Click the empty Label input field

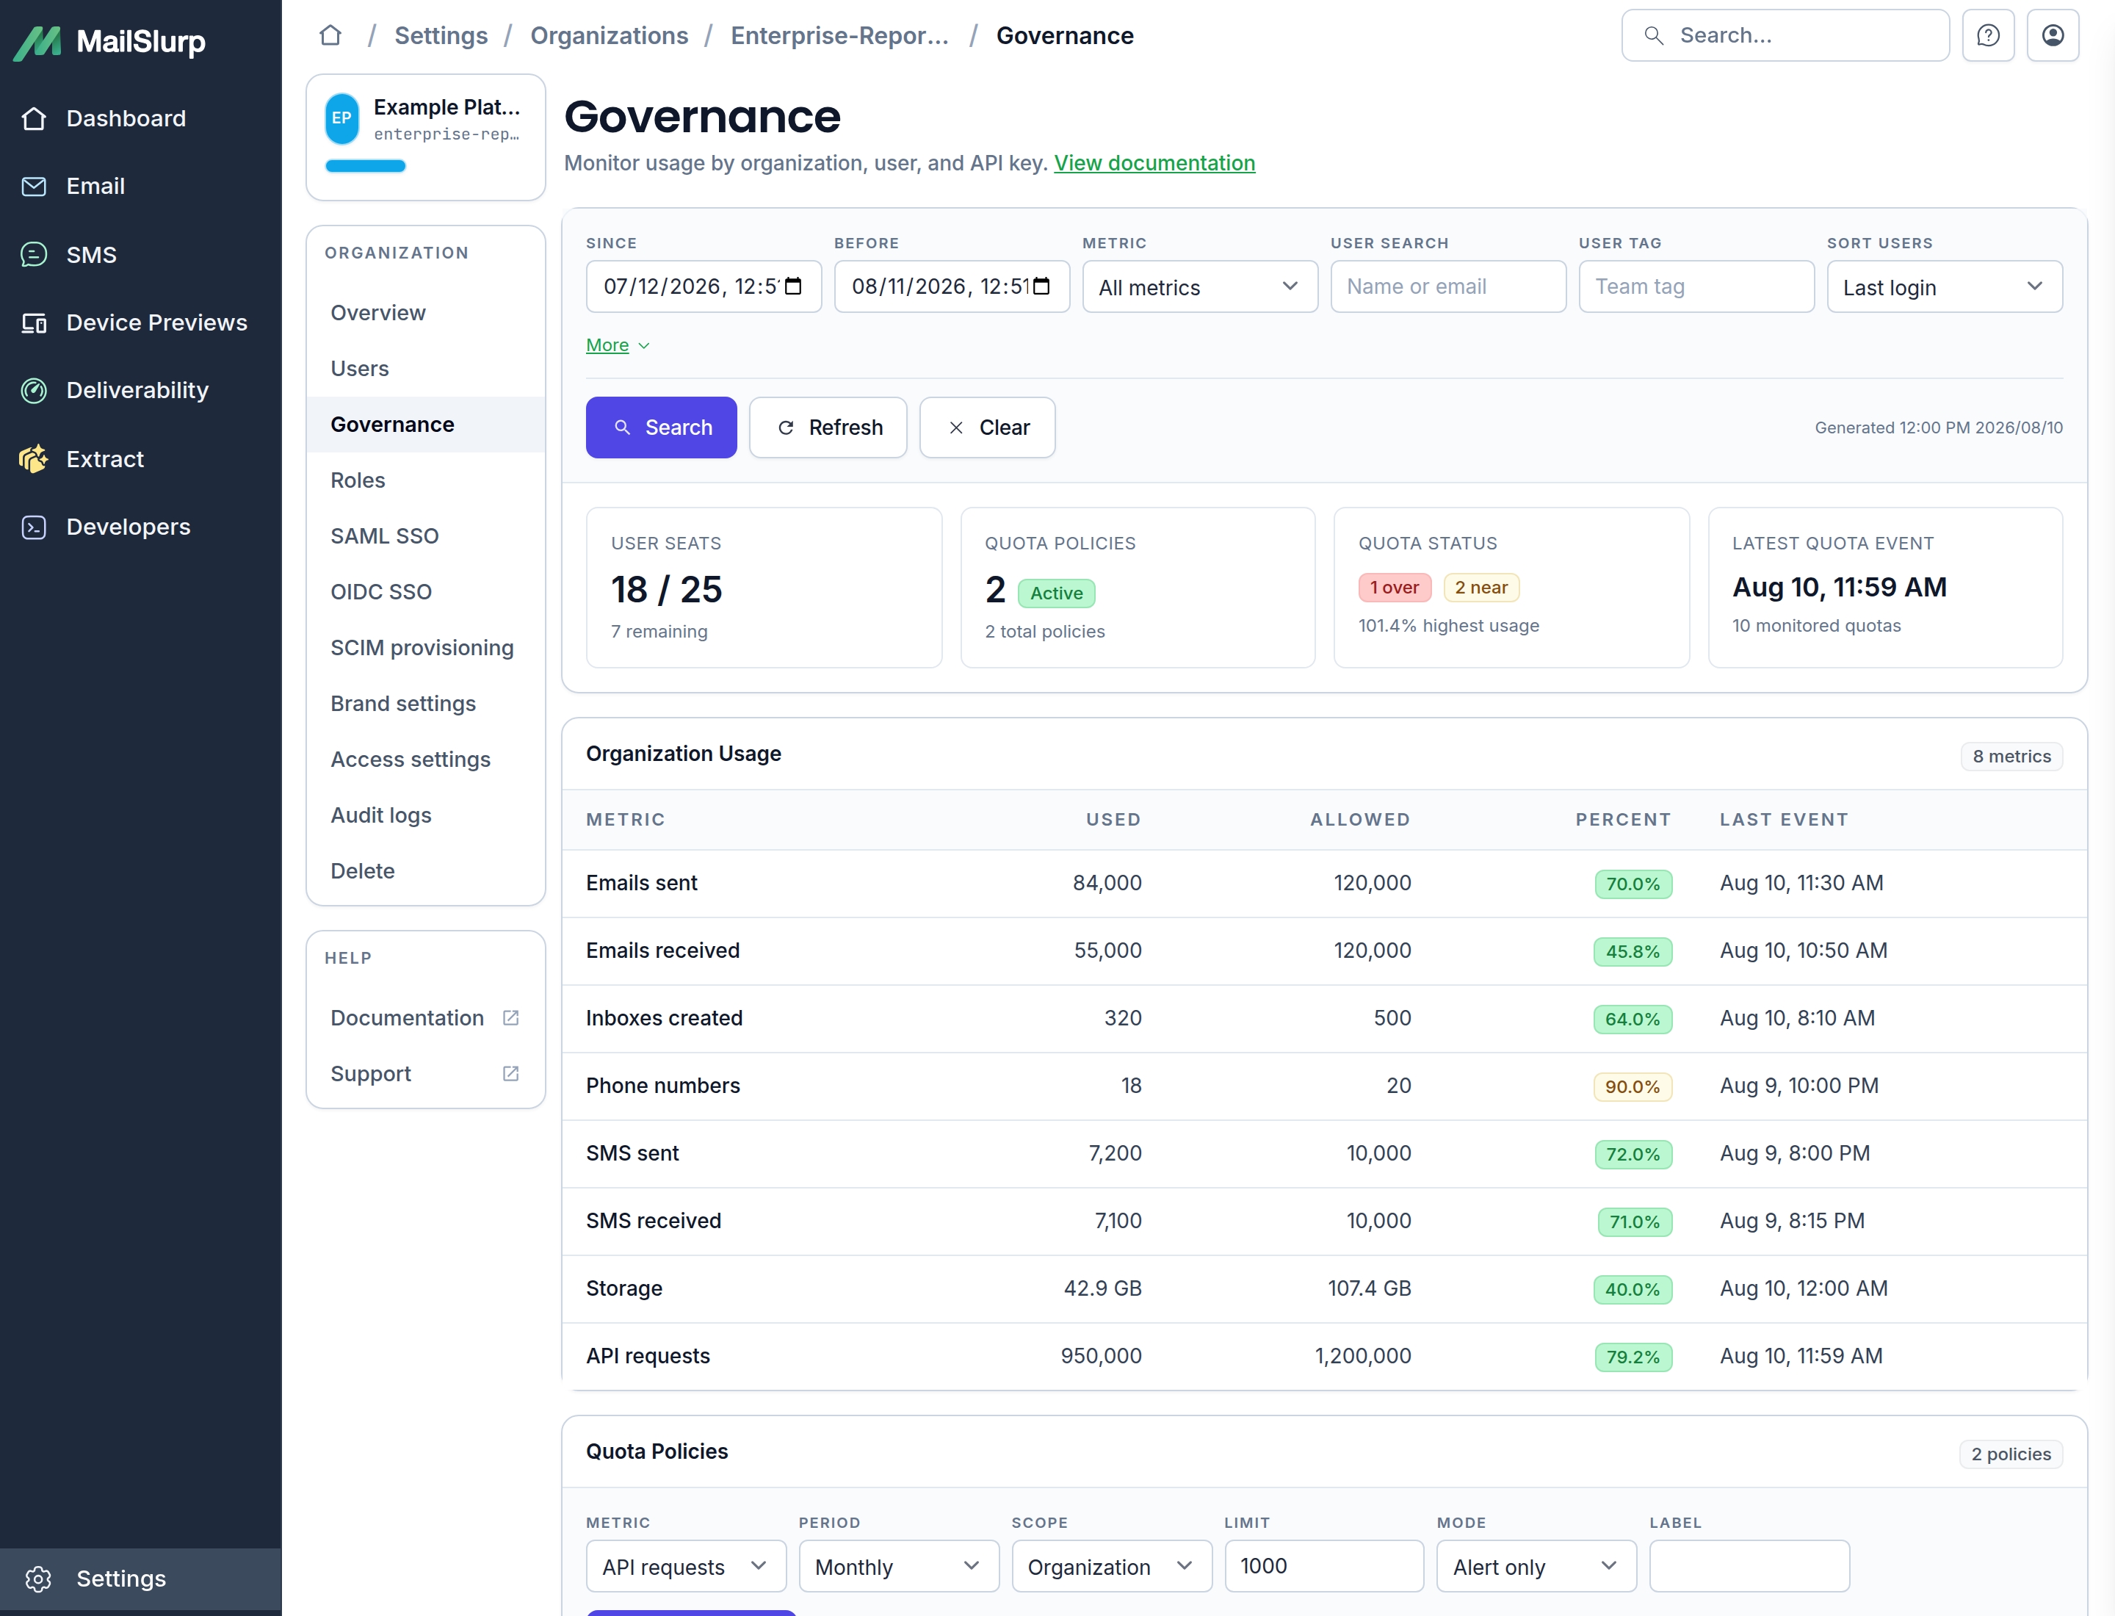click(x=1749, y=1566)
